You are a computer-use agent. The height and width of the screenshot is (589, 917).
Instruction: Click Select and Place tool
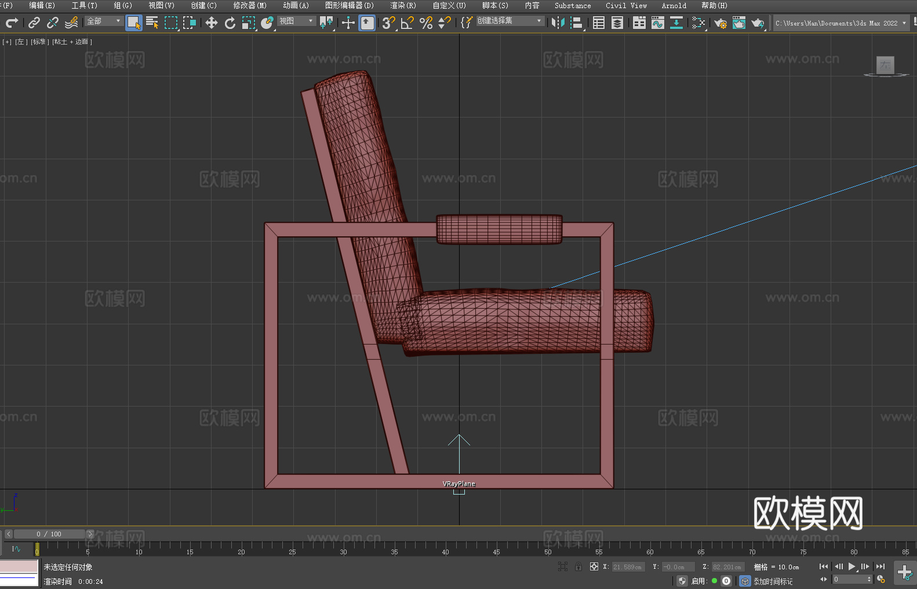(x=267, y=23)
